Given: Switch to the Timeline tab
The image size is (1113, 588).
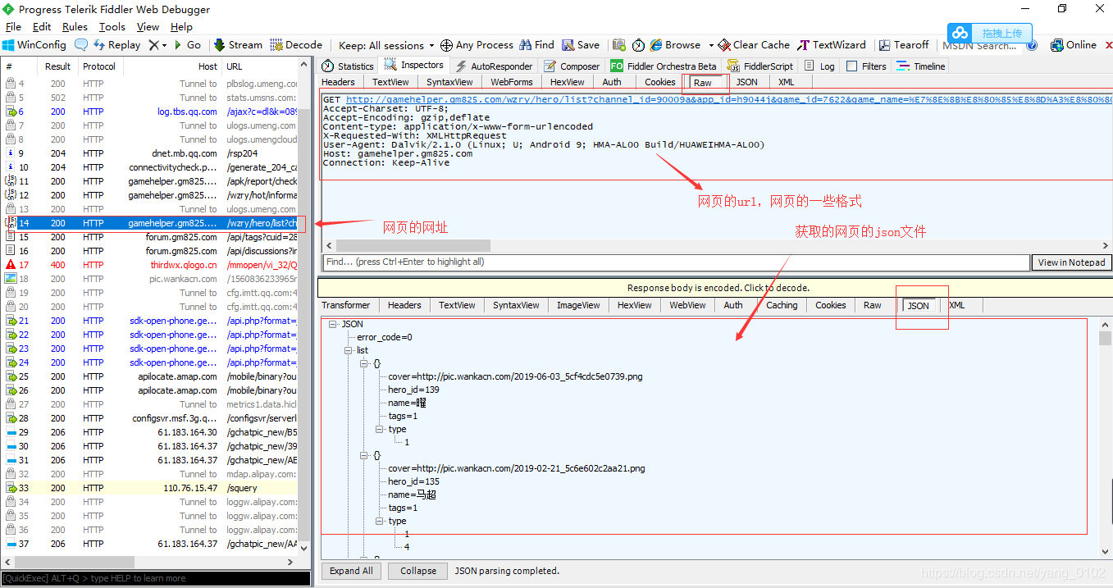Looking at the screenshot, I should click(921, 66).
